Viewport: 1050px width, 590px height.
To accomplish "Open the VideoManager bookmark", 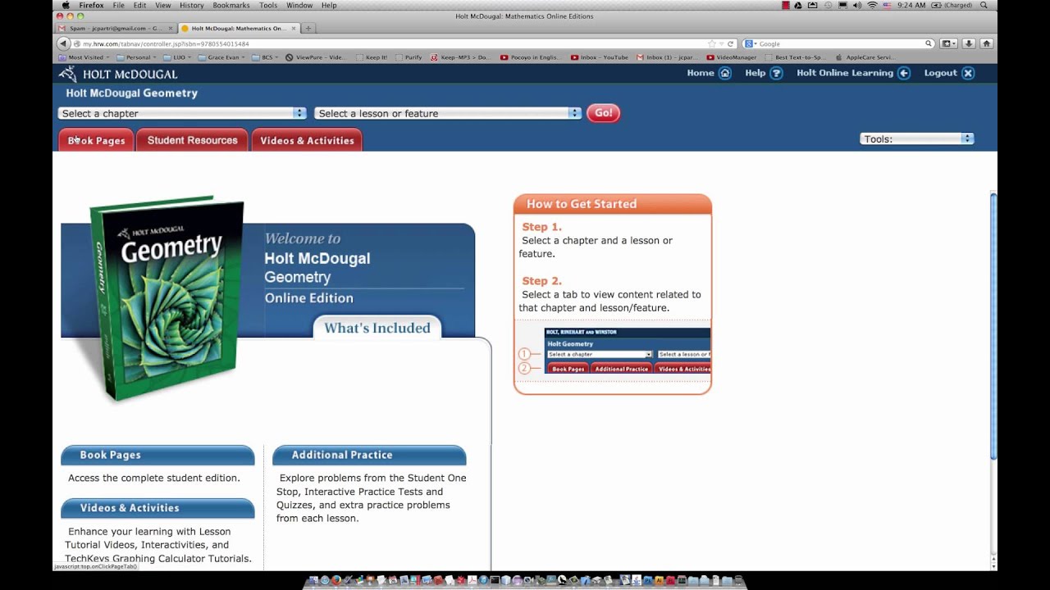I will point(732,57).
